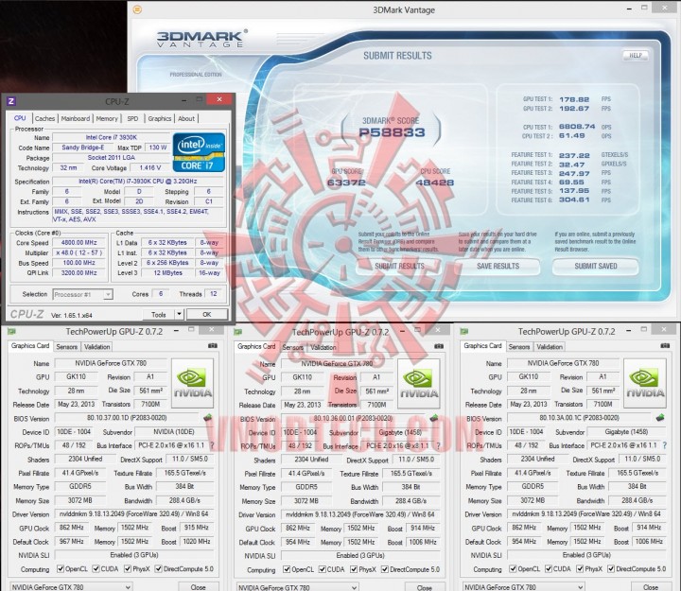Open Validation tab in right GPU-Z window
Viewport: 681px width, 591px height.
550,346
